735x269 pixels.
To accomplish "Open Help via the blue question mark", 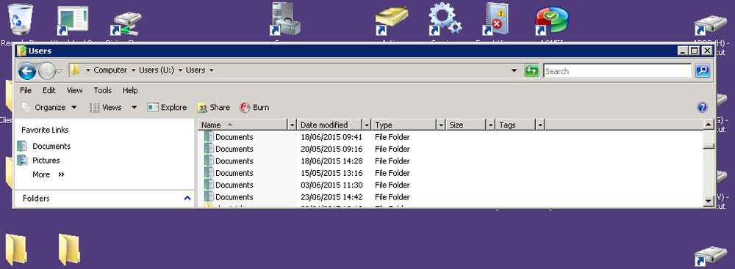I will click(x=702, y=108).
